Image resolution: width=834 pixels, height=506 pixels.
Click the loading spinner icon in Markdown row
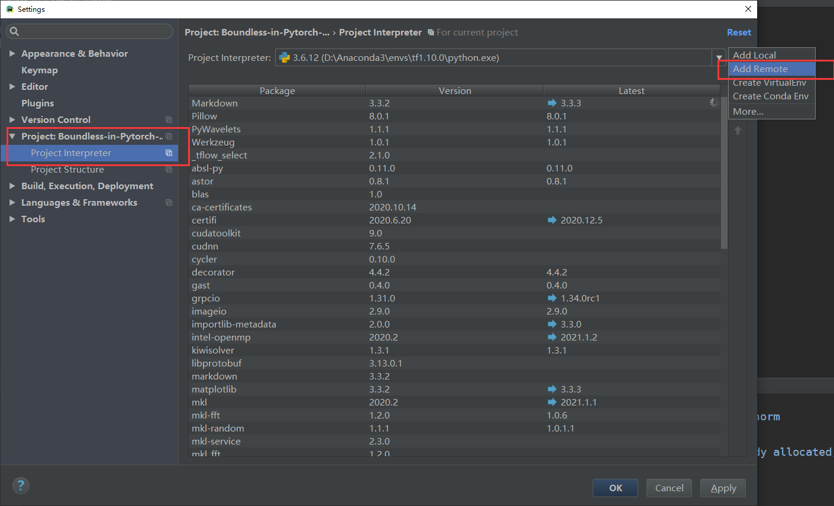(714, 102)
